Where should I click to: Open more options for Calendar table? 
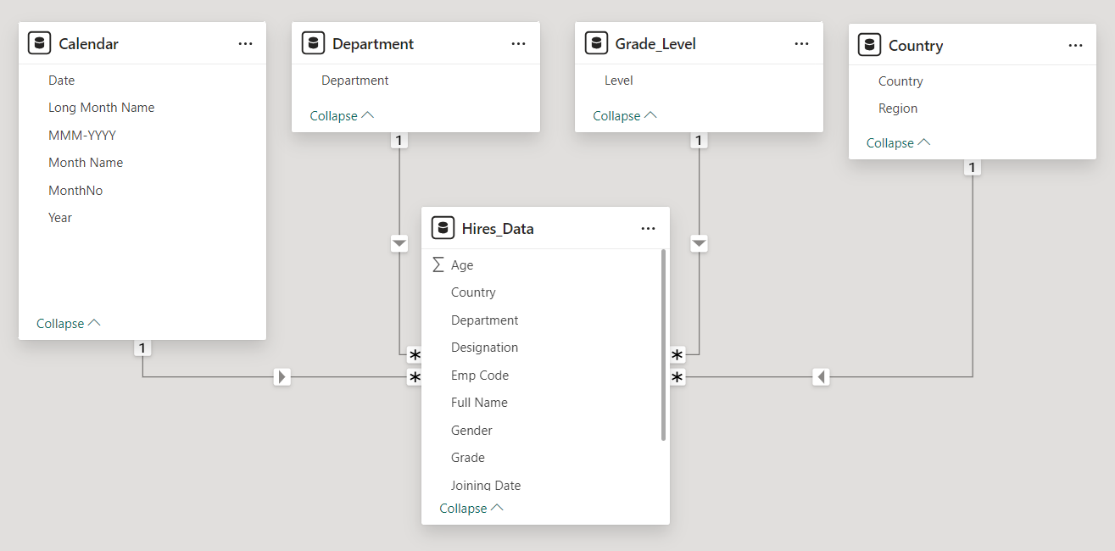[245, 44]
